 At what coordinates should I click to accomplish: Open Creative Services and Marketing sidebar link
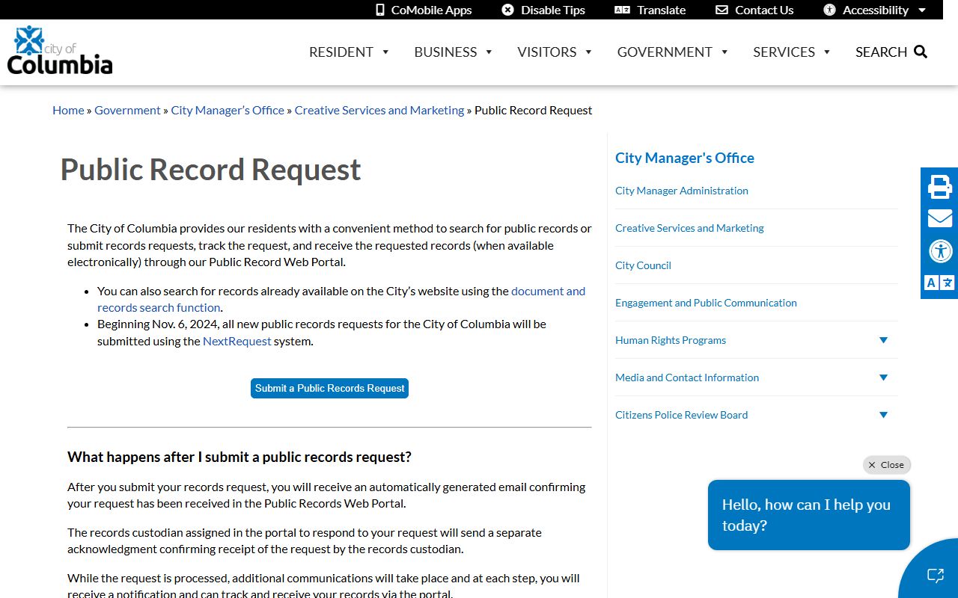(689, 228)
